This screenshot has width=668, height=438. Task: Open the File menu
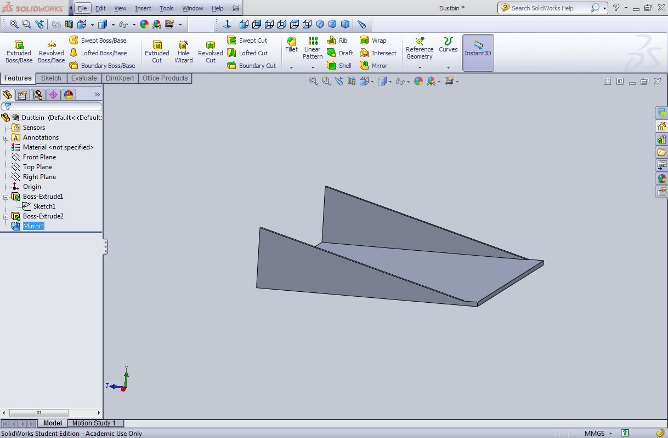(x=82, y=8)
